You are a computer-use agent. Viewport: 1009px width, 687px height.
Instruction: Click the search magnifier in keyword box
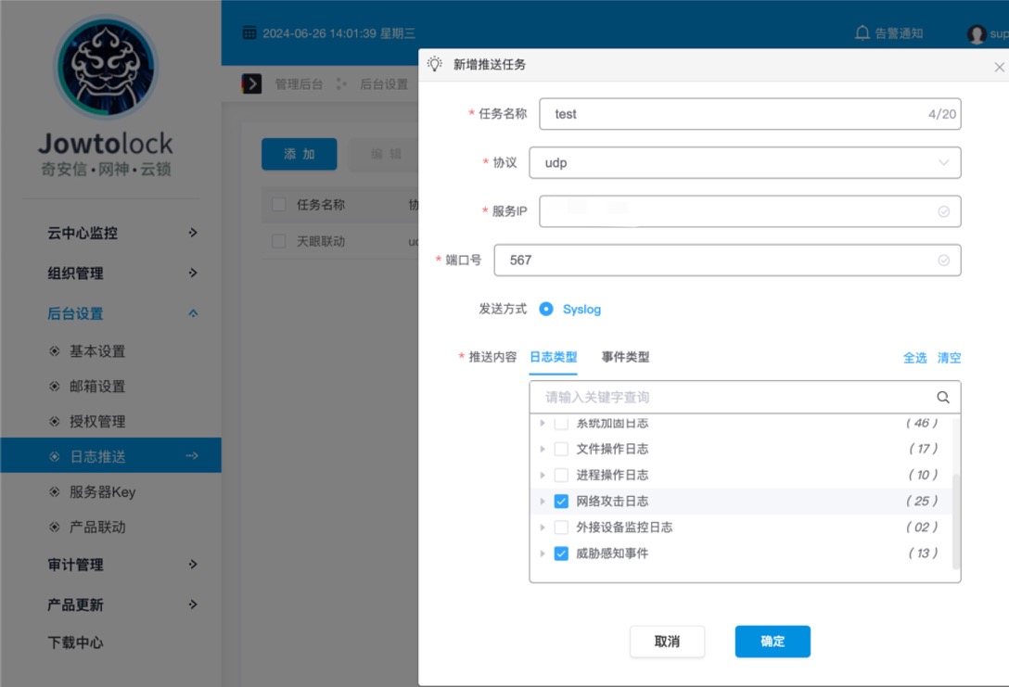pos(942,397)
